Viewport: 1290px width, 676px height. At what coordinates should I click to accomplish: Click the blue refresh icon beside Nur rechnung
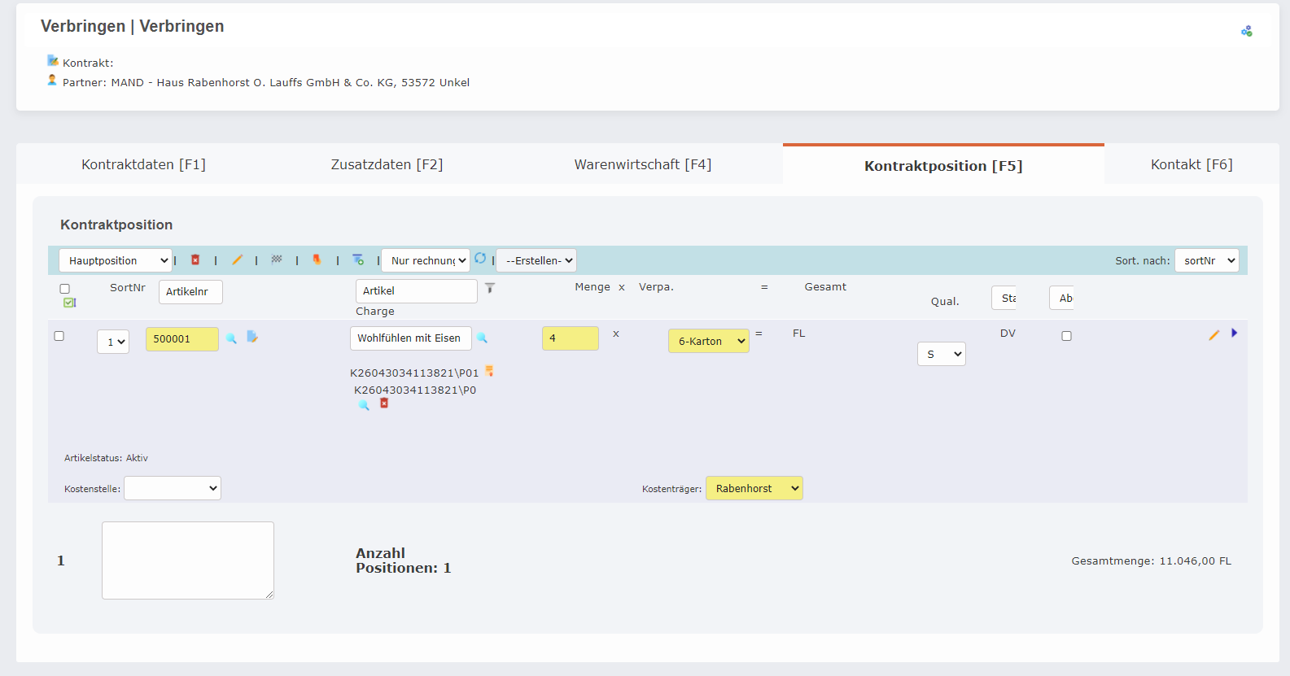click(480, 258)
